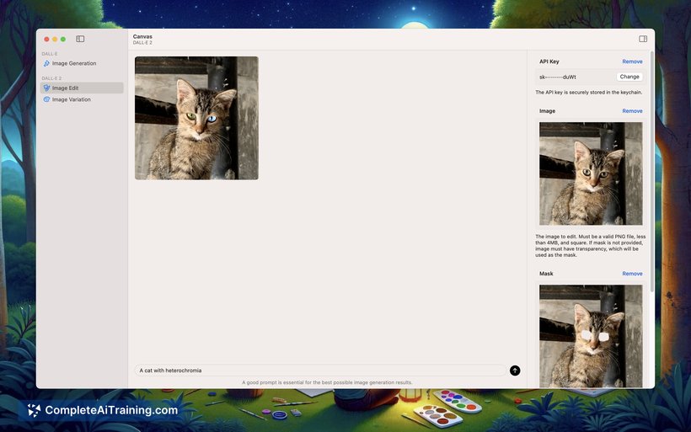Select Image Edit in the sidebar
The width and height of the screenshot is (691, 432).
pyautogui.click(x=82, y=88)
